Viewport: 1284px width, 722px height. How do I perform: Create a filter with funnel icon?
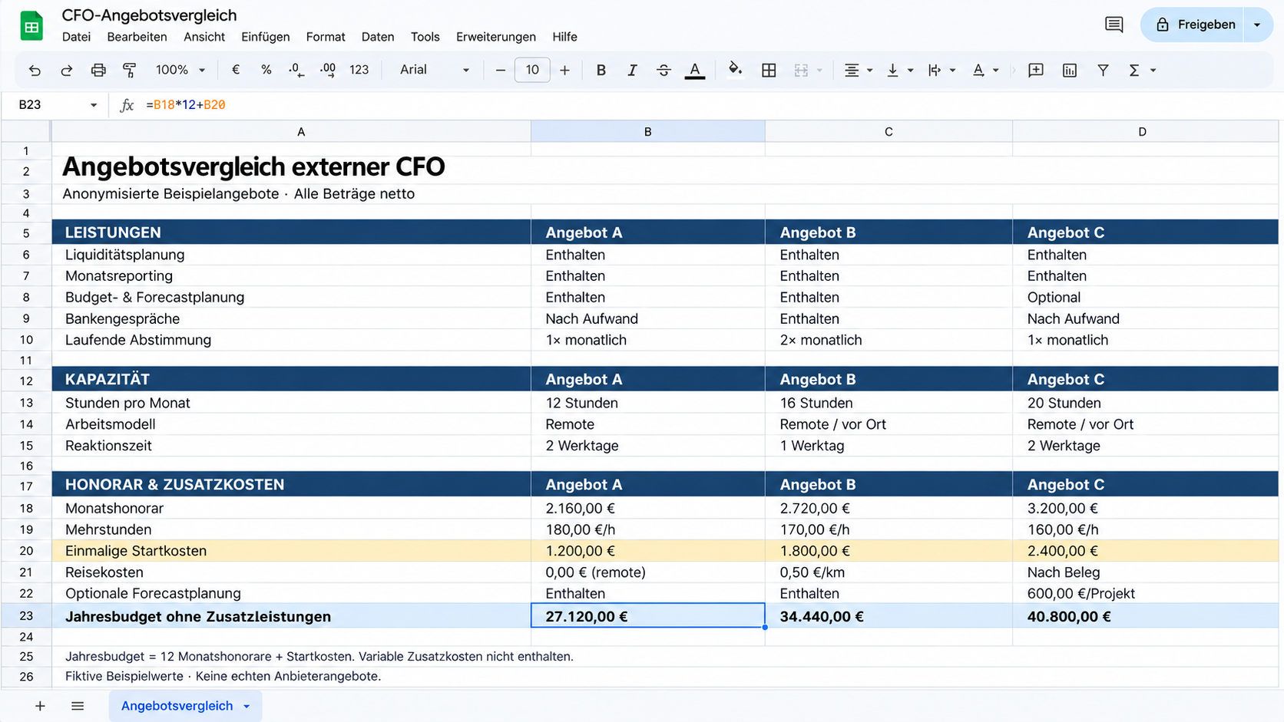click(x=1103, y=71)
